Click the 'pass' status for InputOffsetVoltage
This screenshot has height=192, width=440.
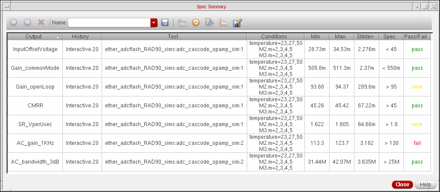417,49
